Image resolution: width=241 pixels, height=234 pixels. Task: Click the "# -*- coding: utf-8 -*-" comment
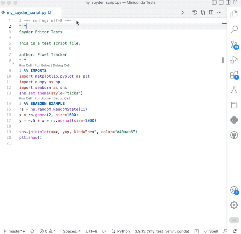[x=45, y=21]
